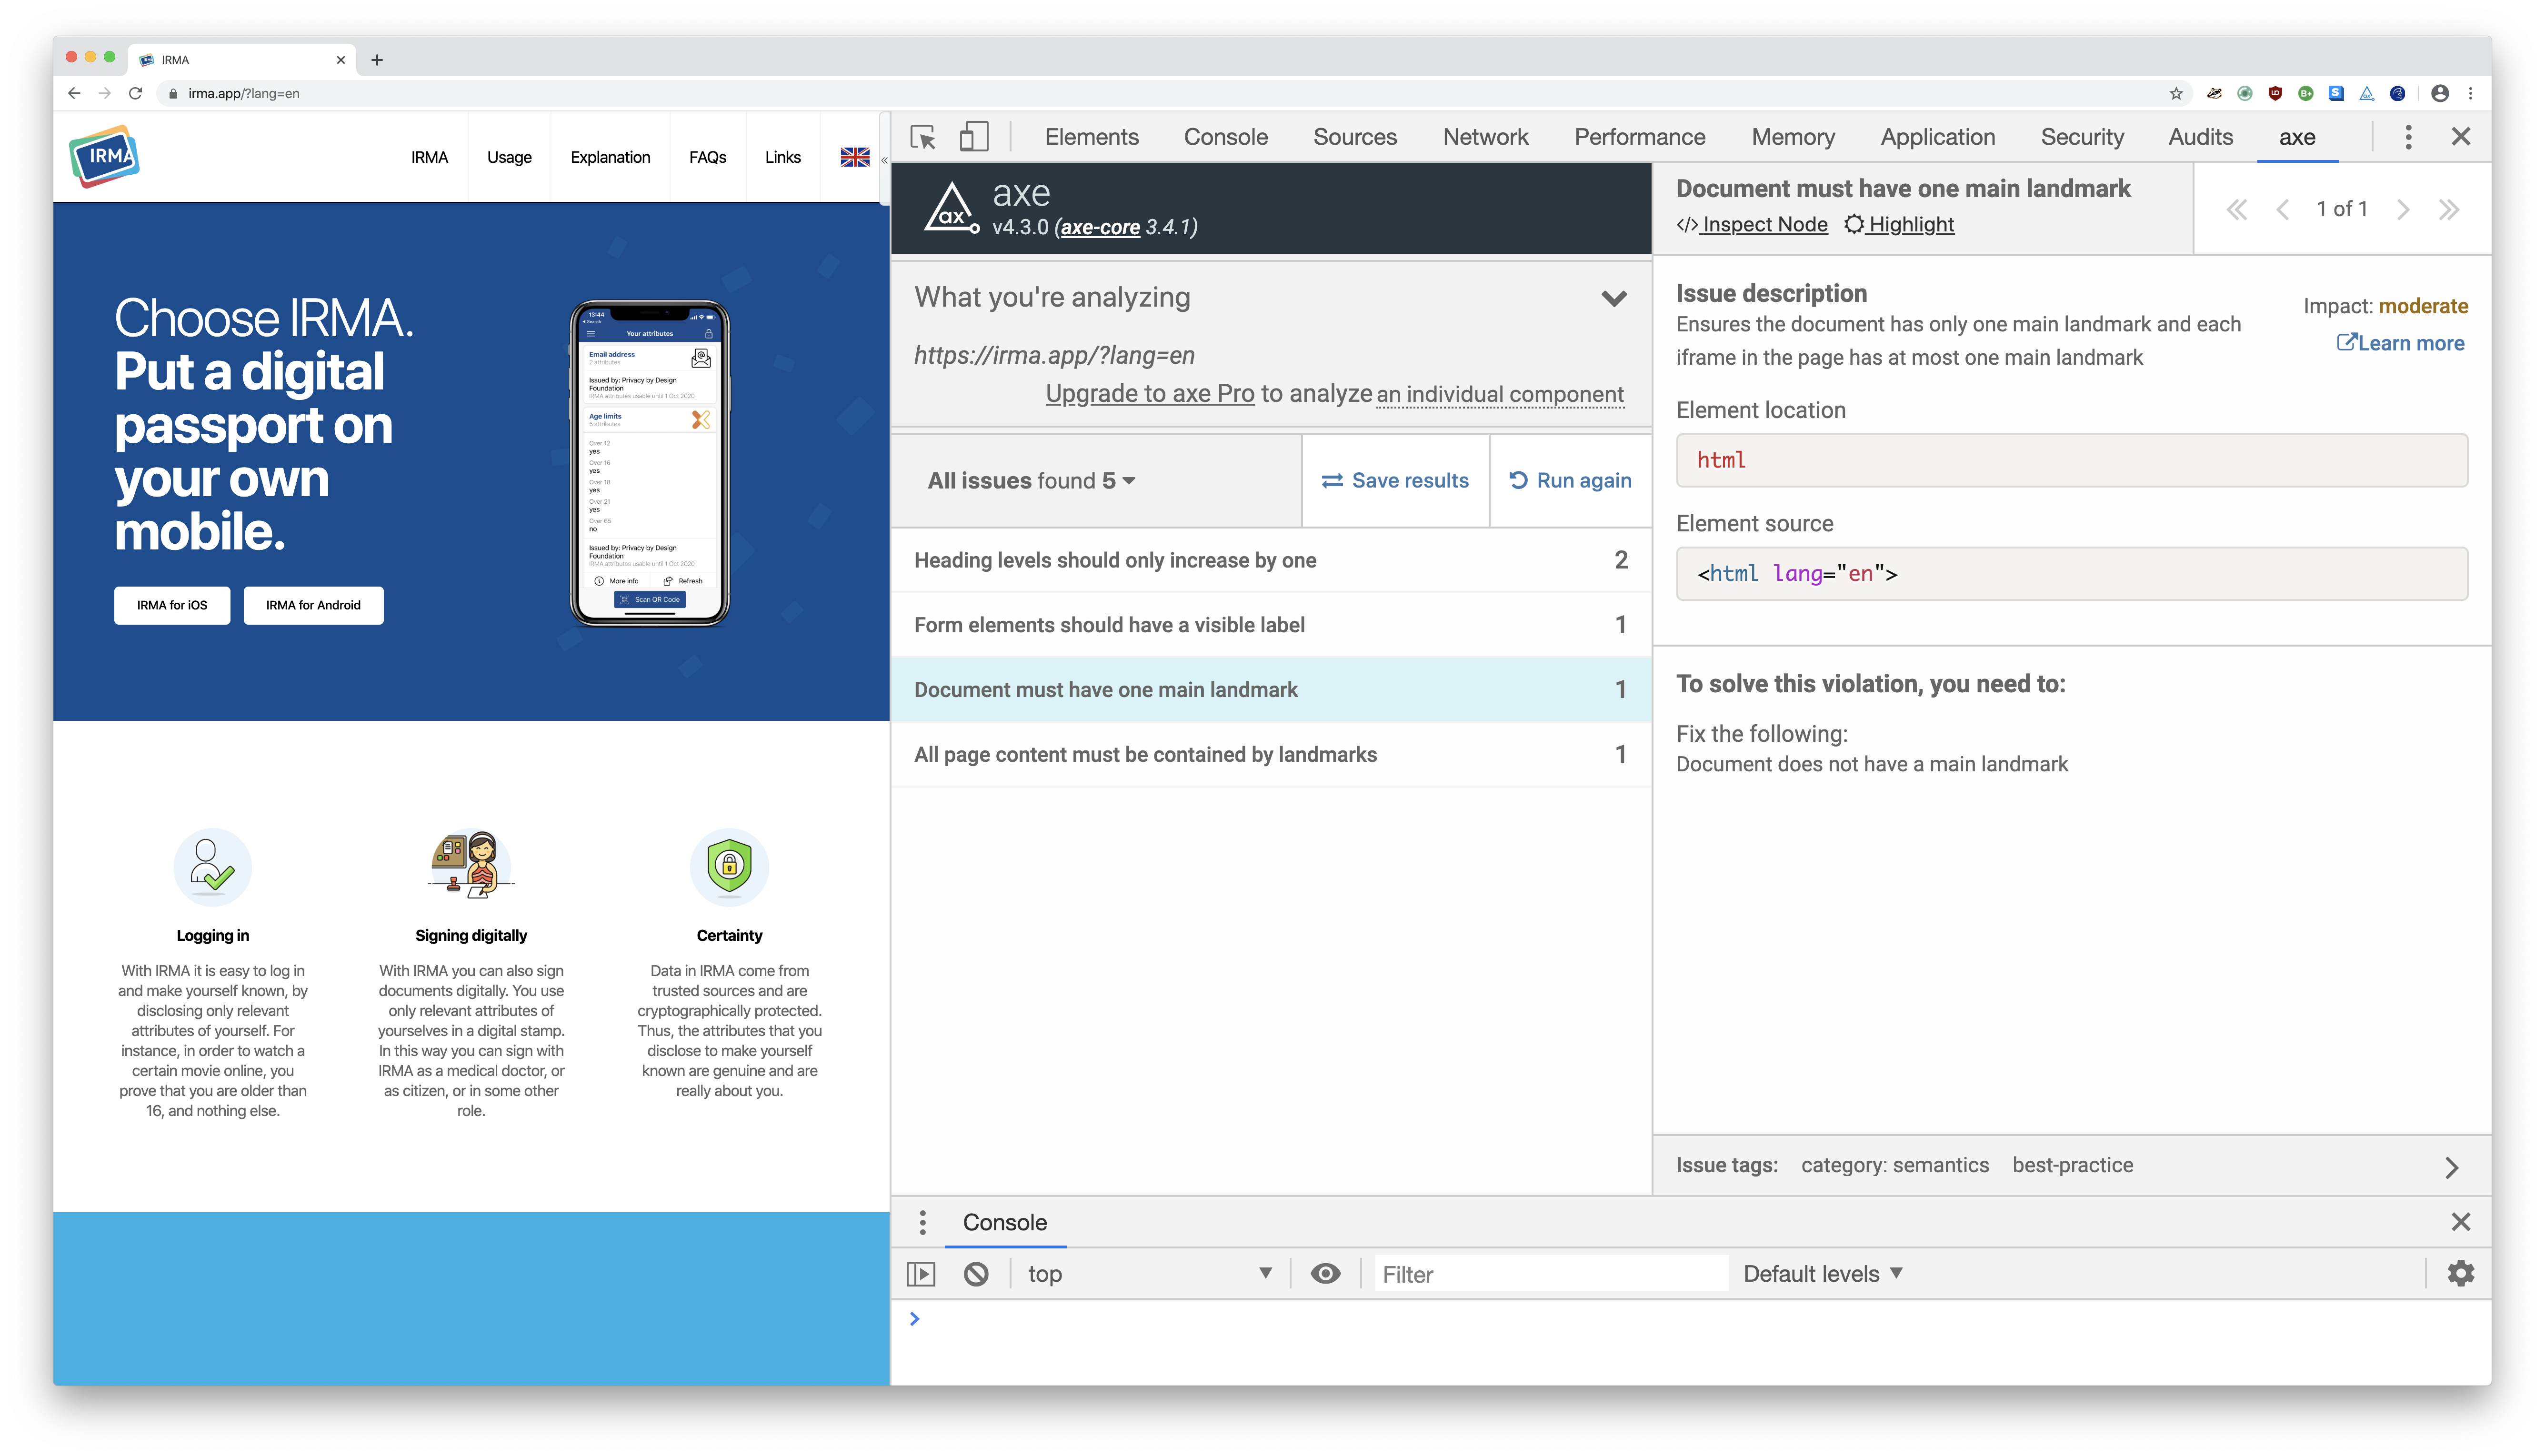2545x1456 pixels.
Task: Click the Certainty shield lock icon
Action: [729, 866]
